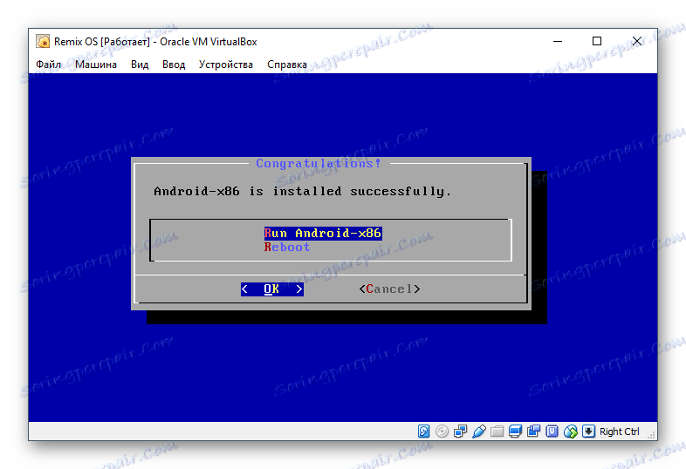Open the Файл menu
The image size is (686, 469).
pos(48,65)
